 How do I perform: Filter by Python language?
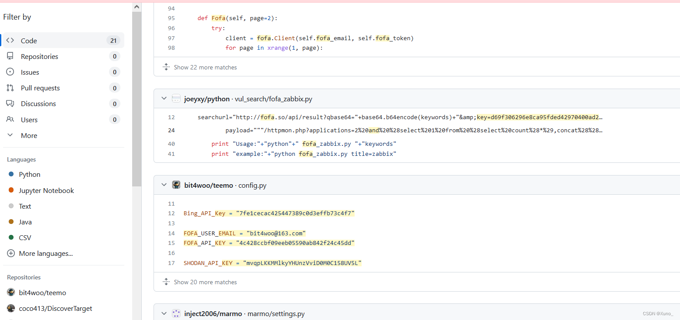pos(30,174)
